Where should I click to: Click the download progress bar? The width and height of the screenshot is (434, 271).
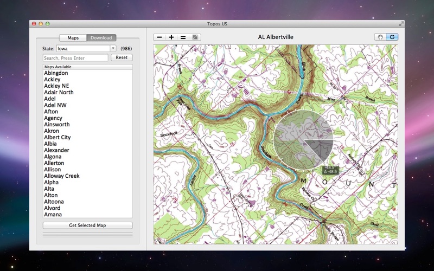click(87, 235)
